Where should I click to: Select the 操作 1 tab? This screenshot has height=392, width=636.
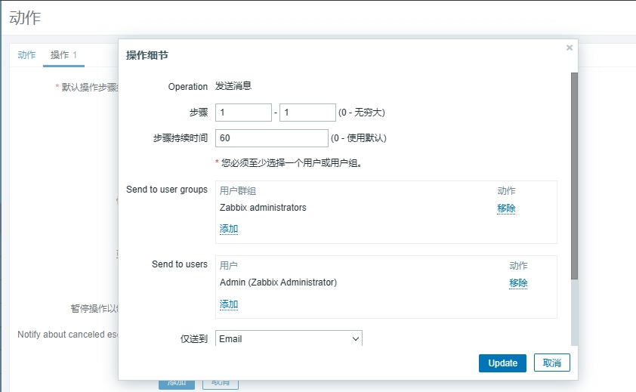pyautogui.click(x=63, y=55)
